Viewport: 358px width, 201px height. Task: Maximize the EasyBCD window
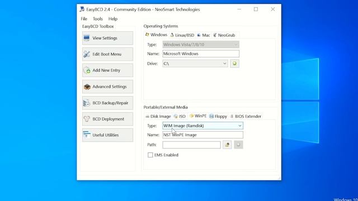tap(256, 9)
